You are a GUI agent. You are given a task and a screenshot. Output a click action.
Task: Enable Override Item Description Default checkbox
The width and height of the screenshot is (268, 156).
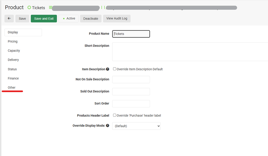tap(115, 69)
